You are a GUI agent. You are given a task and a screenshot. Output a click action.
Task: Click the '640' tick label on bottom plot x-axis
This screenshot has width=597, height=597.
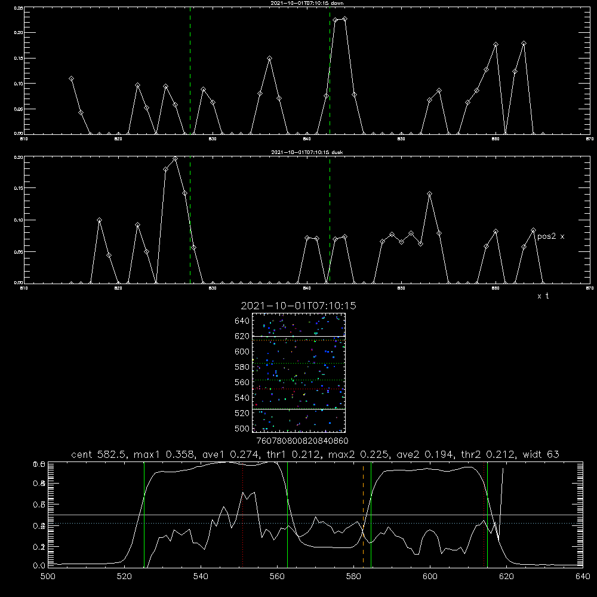[583, 577]
